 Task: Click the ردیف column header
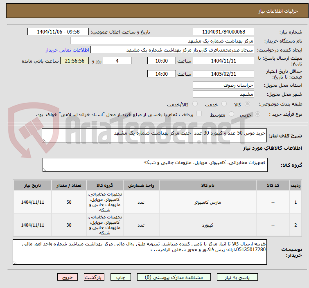coord(295,185)
